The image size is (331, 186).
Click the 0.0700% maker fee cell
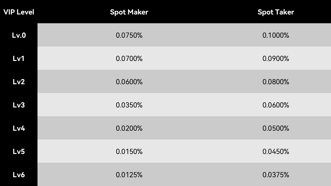129,58
